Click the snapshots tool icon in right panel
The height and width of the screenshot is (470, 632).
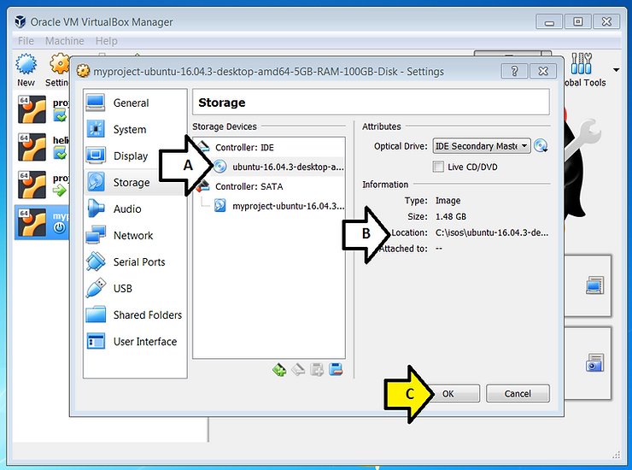595,362
